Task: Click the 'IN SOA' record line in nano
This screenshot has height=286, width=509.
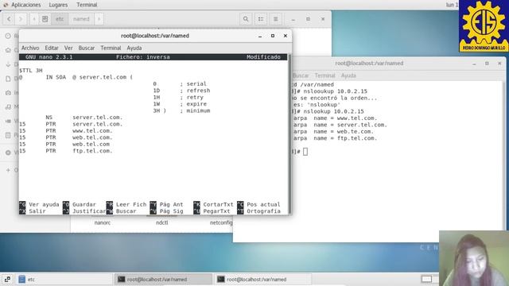Action: 76,77
